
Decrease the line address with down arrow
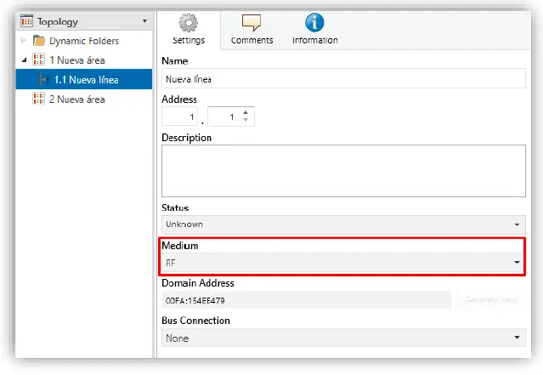246,120
